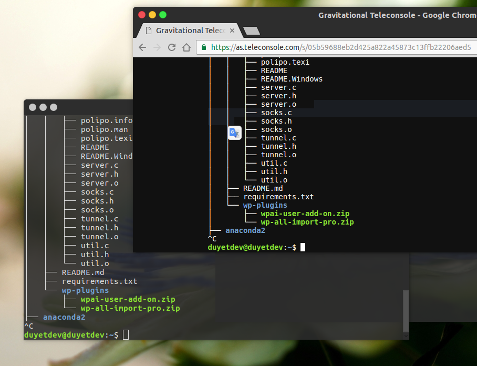Click wp-all-import-pro.zip in the local terminal
Screen dimensions: 477x366
[130, 308]
